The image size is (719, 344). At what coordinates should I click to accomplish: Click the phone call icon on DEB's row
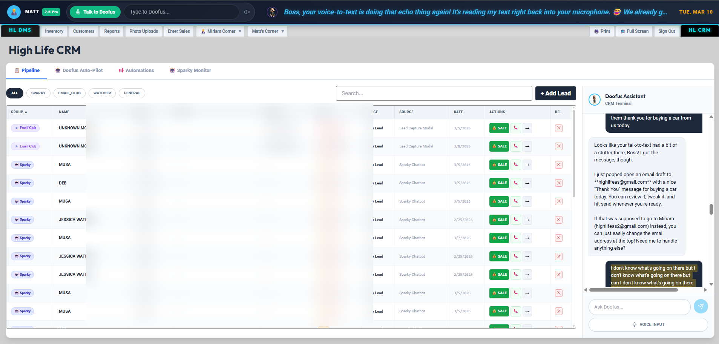(x=515, y=183)
